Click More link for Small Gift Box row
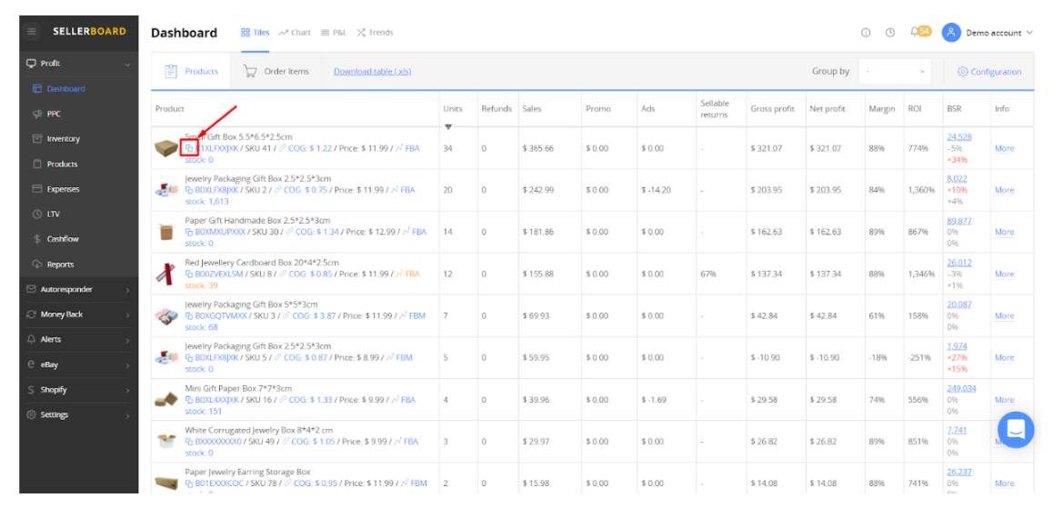 point(1004,148)
